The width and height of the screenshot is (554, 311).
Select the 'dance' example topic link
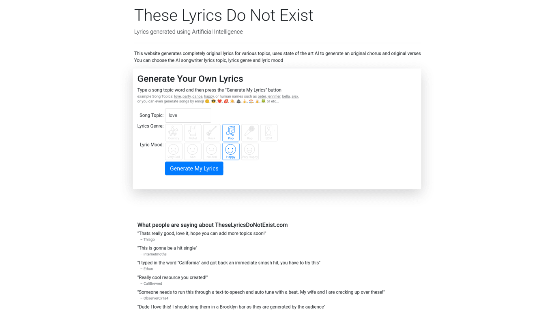(197, 96)
